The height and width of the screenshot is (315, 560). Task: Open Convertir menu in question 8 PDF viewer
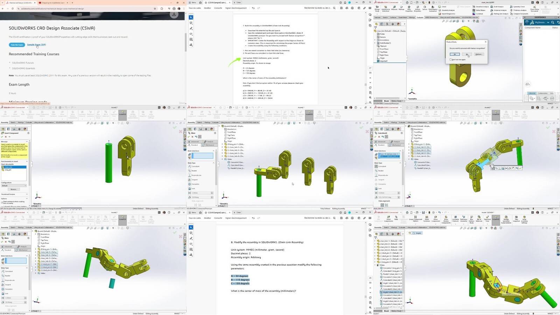(x=218, y=218)
